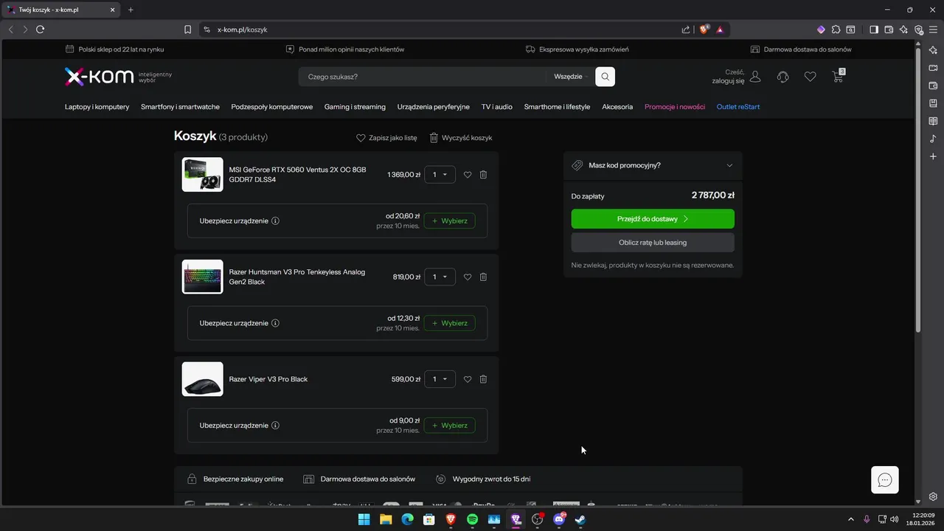Screen dimensions: 944x531
Task: Open Steam from the Windows taskbar
Action: [x=580, y=519]
